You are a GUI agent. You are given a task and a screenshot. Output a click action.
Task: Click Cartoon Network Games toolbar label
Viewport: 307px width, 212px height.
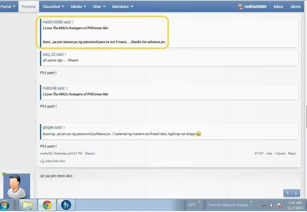tap(228, 205)
